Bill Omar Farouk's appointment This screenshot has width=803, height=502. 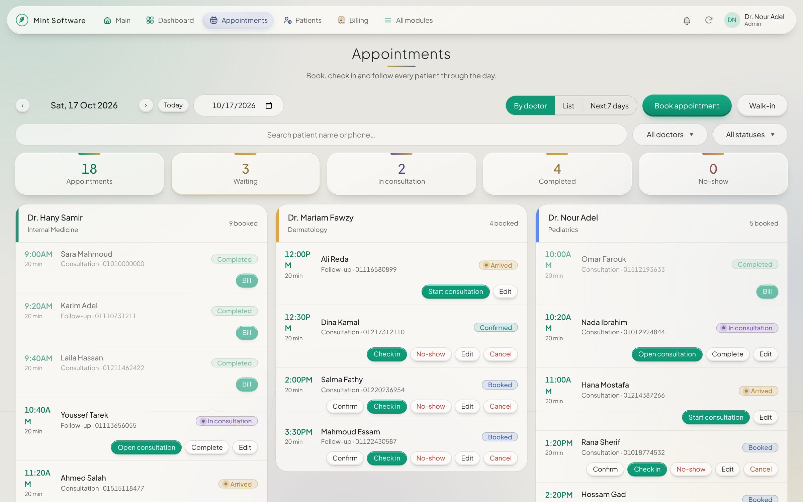767,291
